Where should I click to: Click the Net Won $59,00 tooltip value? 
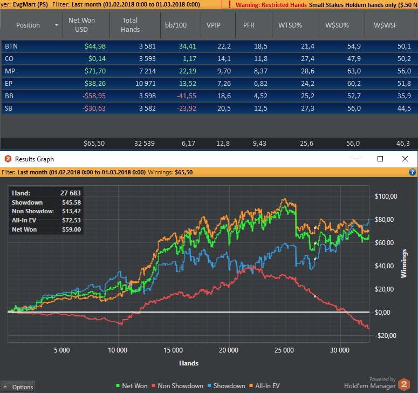pyautogui.click(x=71, y=229)
